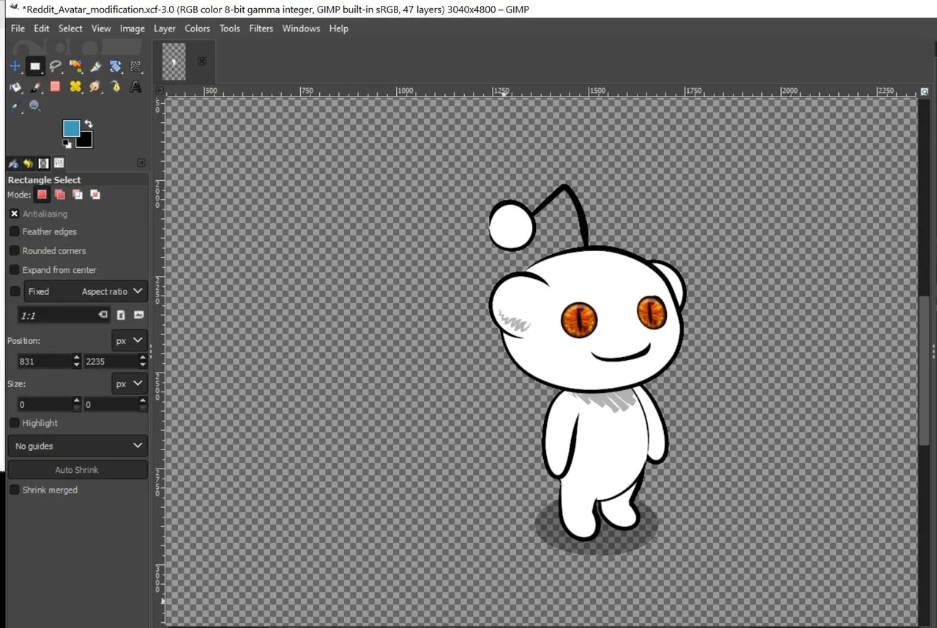Switch to the Images tab

[x=44, y=163]
